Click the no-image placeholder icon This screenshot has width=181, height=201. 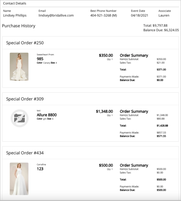pos(20,118)
